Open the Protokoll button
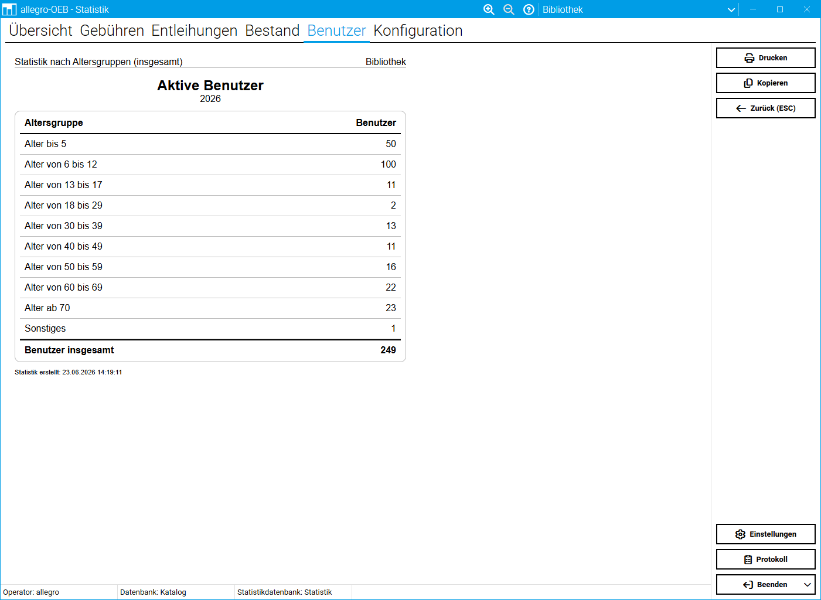 tap(765, 560)
